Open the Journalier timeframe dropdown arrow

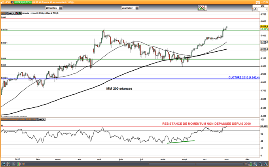(137, 8)
